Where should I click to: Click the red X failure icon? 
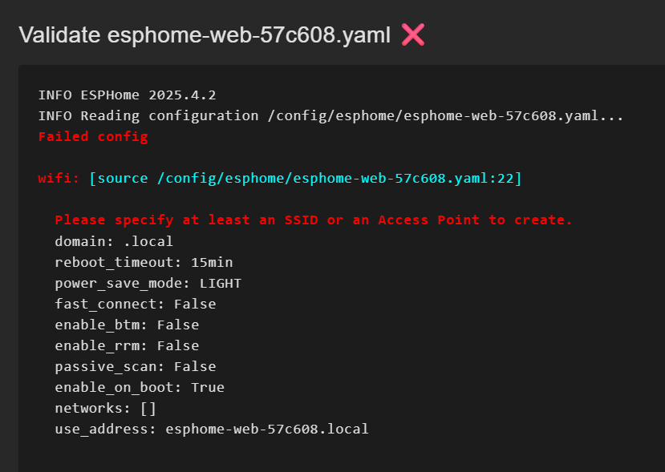click(x=412, y=34)
